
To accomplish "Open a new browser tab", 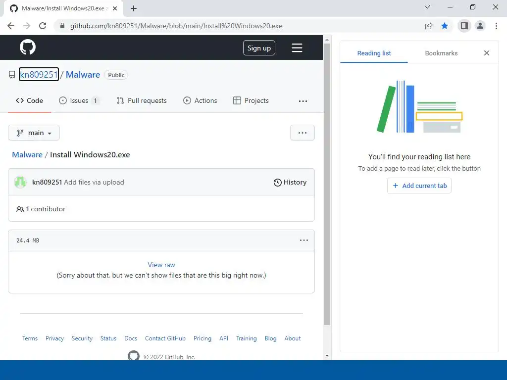I will tap(134, 8).
